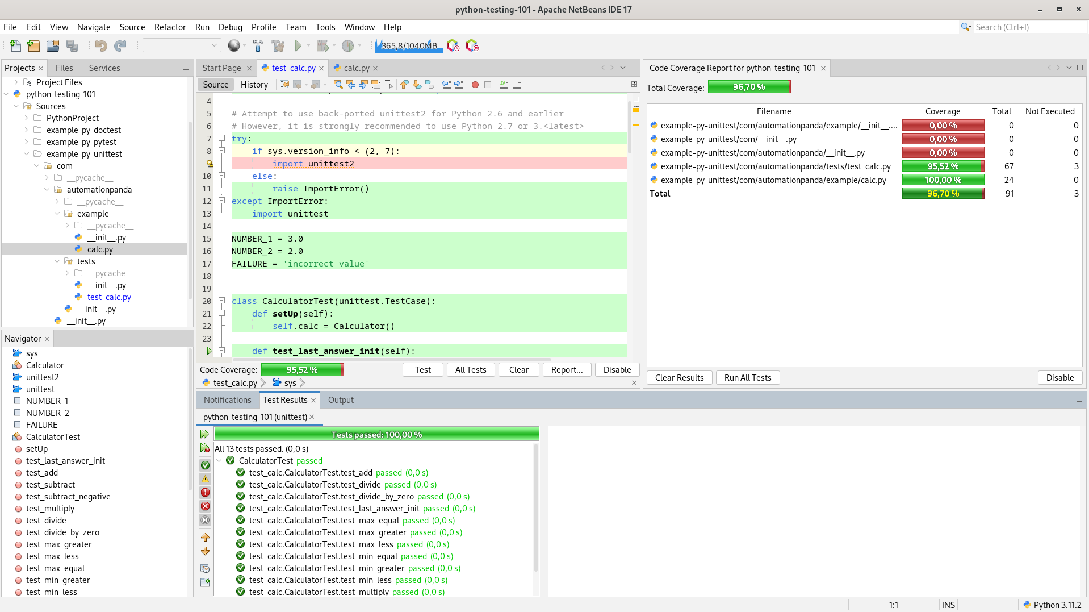Rerun tests with double-arrow icon
Screen dimensions: 1089x612
pos(205,434)
